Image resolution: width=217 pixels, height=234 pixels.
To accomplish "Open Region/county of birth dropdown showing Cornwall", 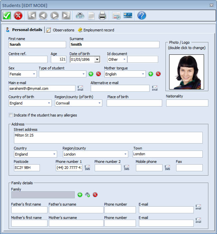I will (99, 103).
